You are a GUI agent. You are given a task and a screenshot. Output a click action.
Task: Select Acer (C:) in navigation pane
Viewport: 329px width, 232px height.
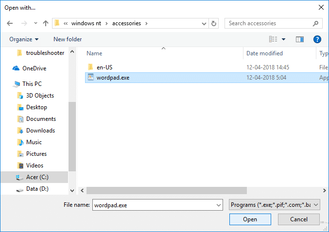click(x=37, y=177)
